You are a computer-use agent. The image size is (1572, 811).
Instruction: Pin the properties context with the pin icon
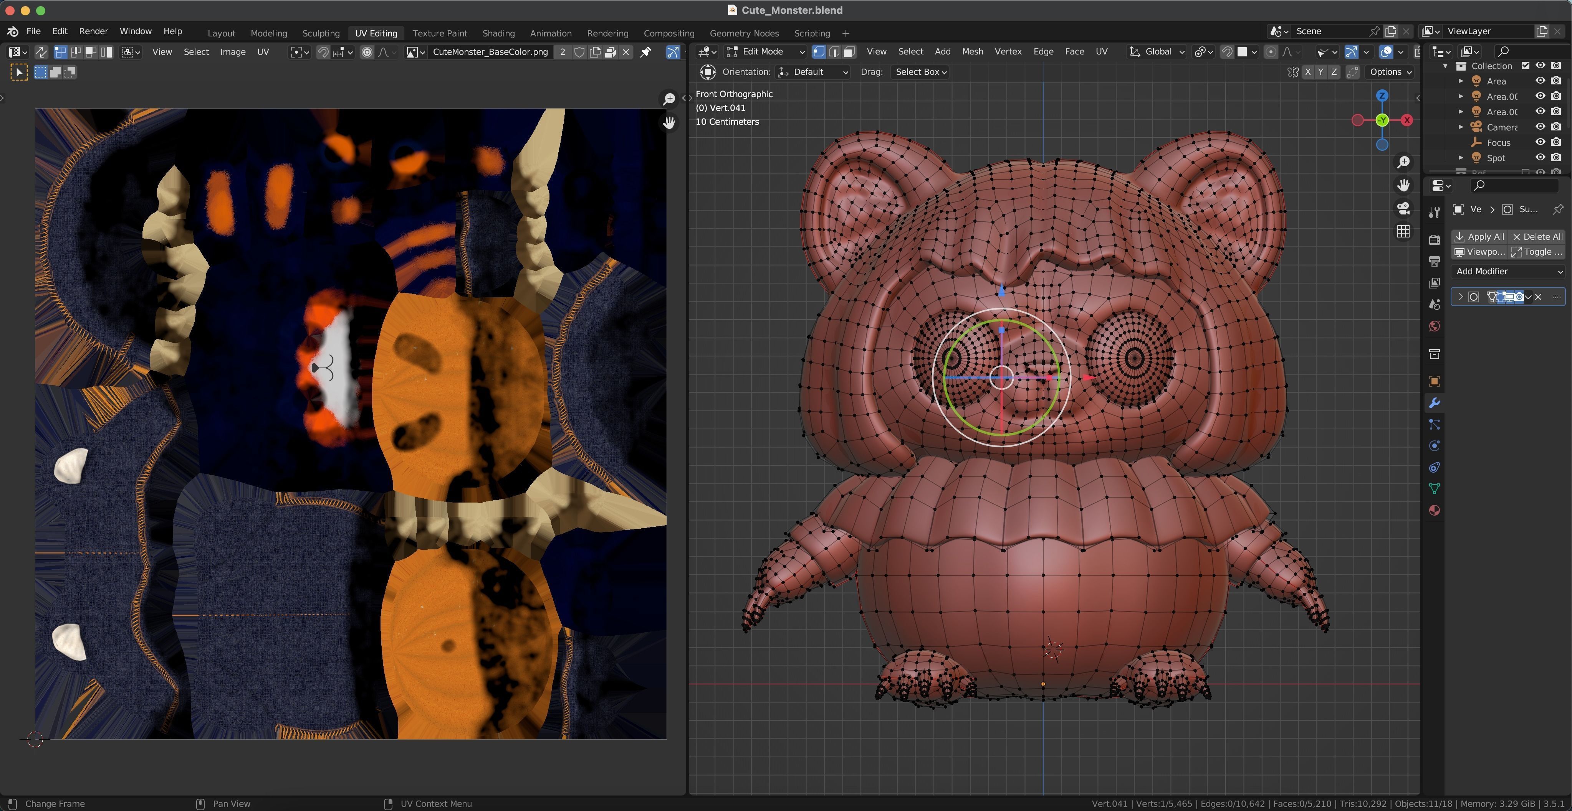pyautogui.click(x=1558, y=209)
